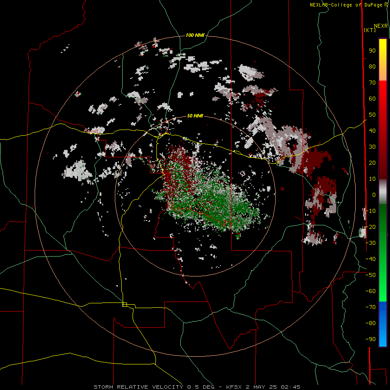The image size is (390, 390).
Task: Click the 20 tick label on the scale
Action: (x=372, y=163)
